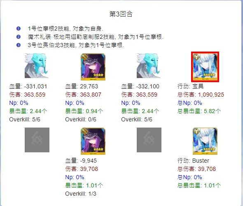The width and height of the screenshot is (243, 206).
Task: Click step 1 circled number bullet
Action: (x=18, y=28)
